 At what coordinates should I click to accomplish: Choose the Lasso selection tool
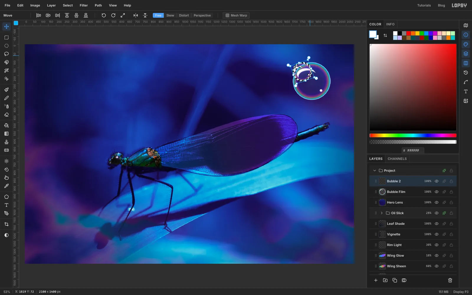coord(6,54)
